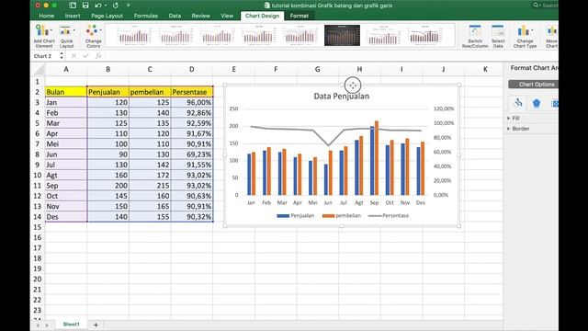Select the Sheet1 tab
Viewport: 588px width, 331px height.
[72, 325]
